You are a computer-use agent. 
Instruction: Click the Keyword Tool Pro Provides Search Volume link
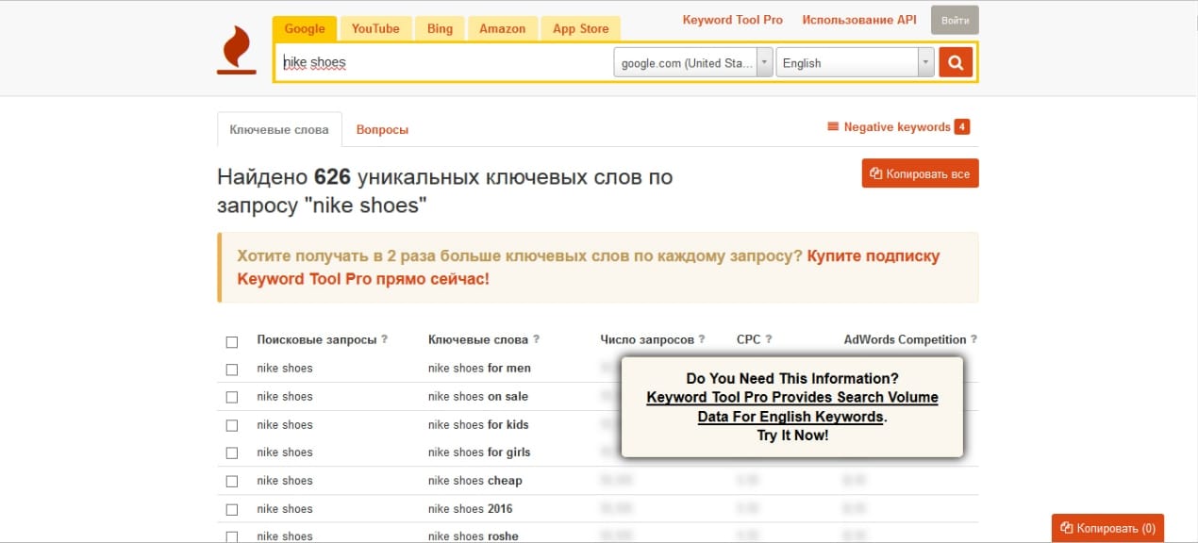(x=792, y=407)
